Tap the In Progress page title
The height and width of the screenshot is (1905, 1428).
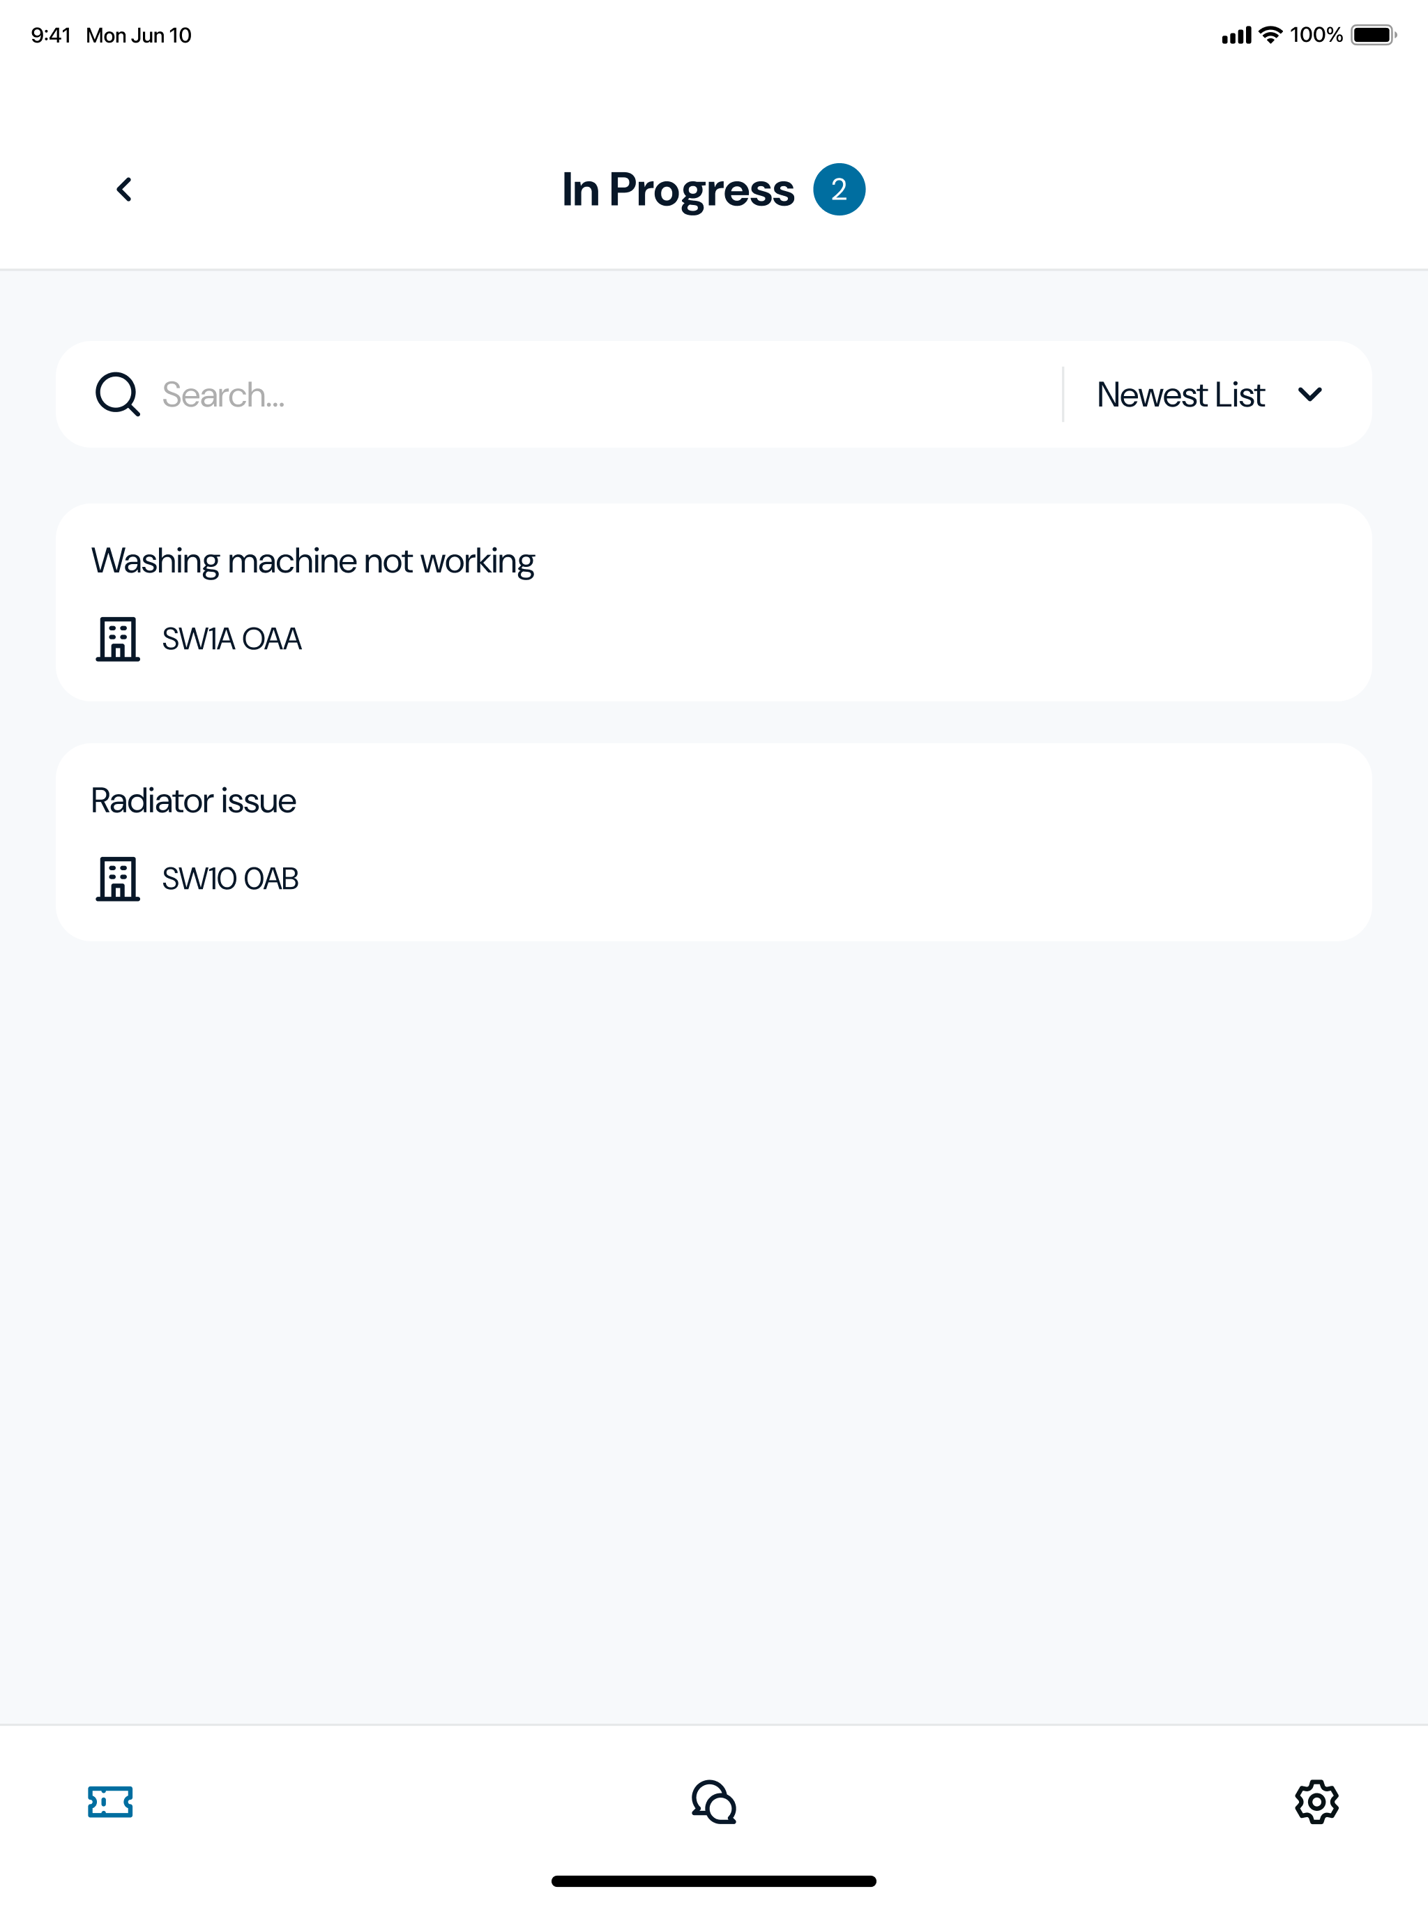[x=678, y=190]
